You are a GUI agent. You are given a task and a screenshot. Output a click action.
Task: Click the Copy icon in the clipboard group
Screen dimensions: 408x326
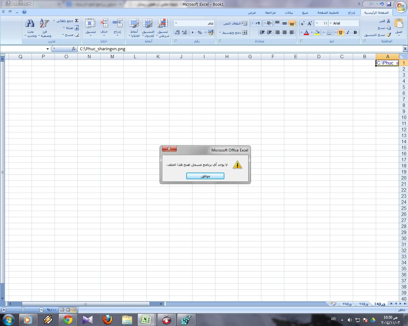tap(389, 28)
